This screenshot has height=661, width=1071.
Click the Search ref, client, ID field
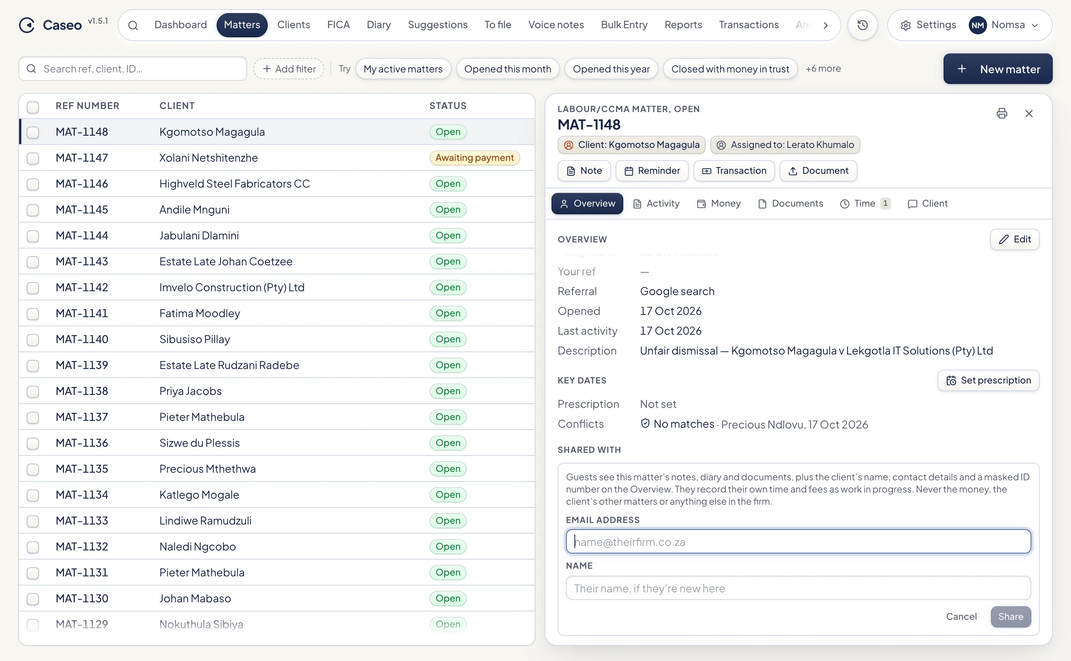click(132, 69)
